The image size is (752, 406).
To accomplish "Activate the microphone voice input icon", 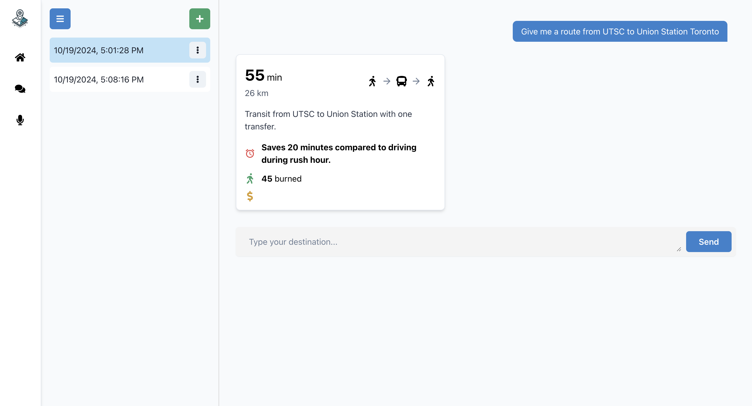I will (20, 120).
